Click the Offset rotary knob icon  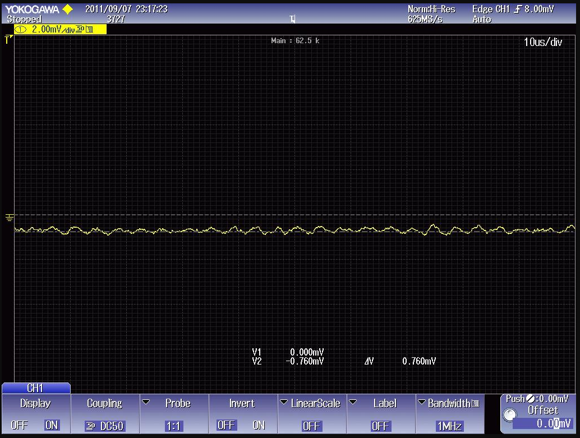510,416
